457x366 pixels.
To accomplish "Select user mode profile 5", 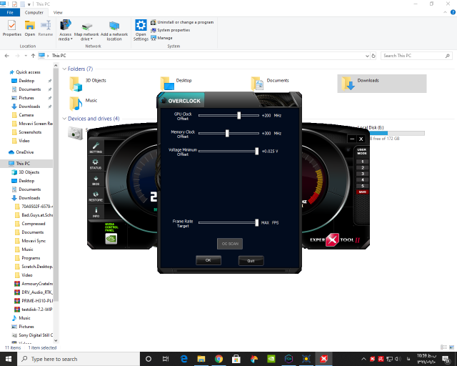I will point(363,185).
